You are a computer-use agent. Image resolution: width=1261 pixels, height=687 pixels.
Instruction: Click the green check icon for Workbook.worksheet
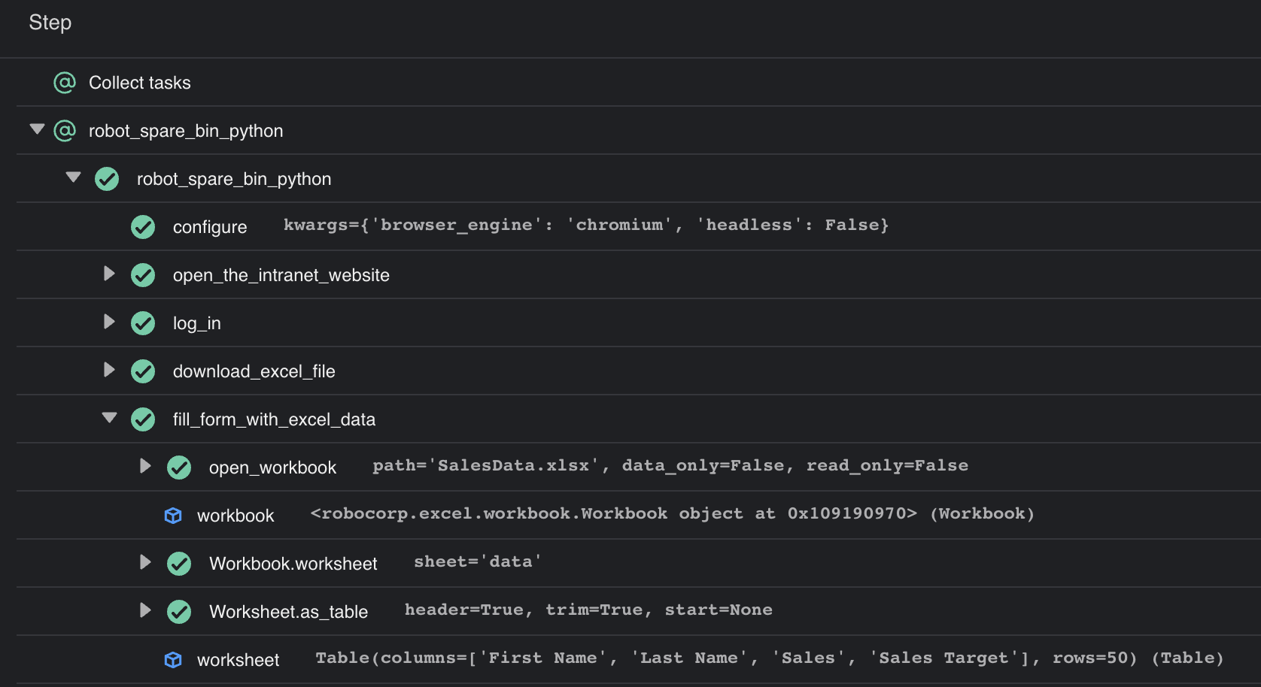pos(179,564)
